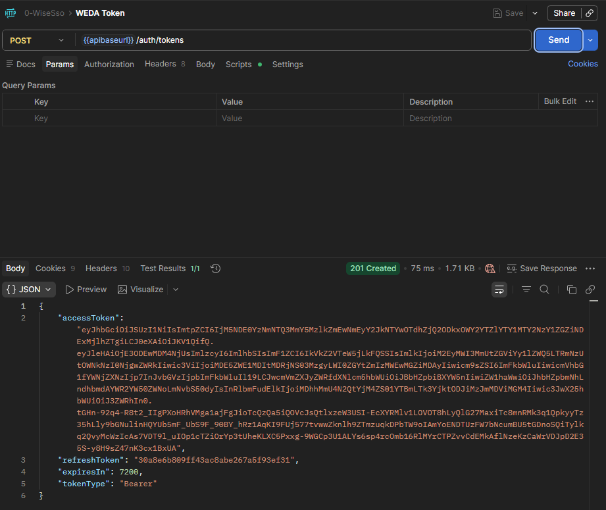Copy response link icon

pyautogui.click(x=590, y=289)
